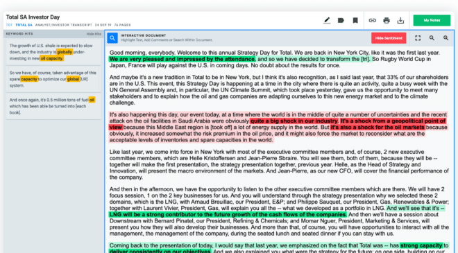Screen dimensions: 458x253
Task: Jump to 'U.S. shale' keyword hit
Action: pyautogui.click(x=53, y=52)
